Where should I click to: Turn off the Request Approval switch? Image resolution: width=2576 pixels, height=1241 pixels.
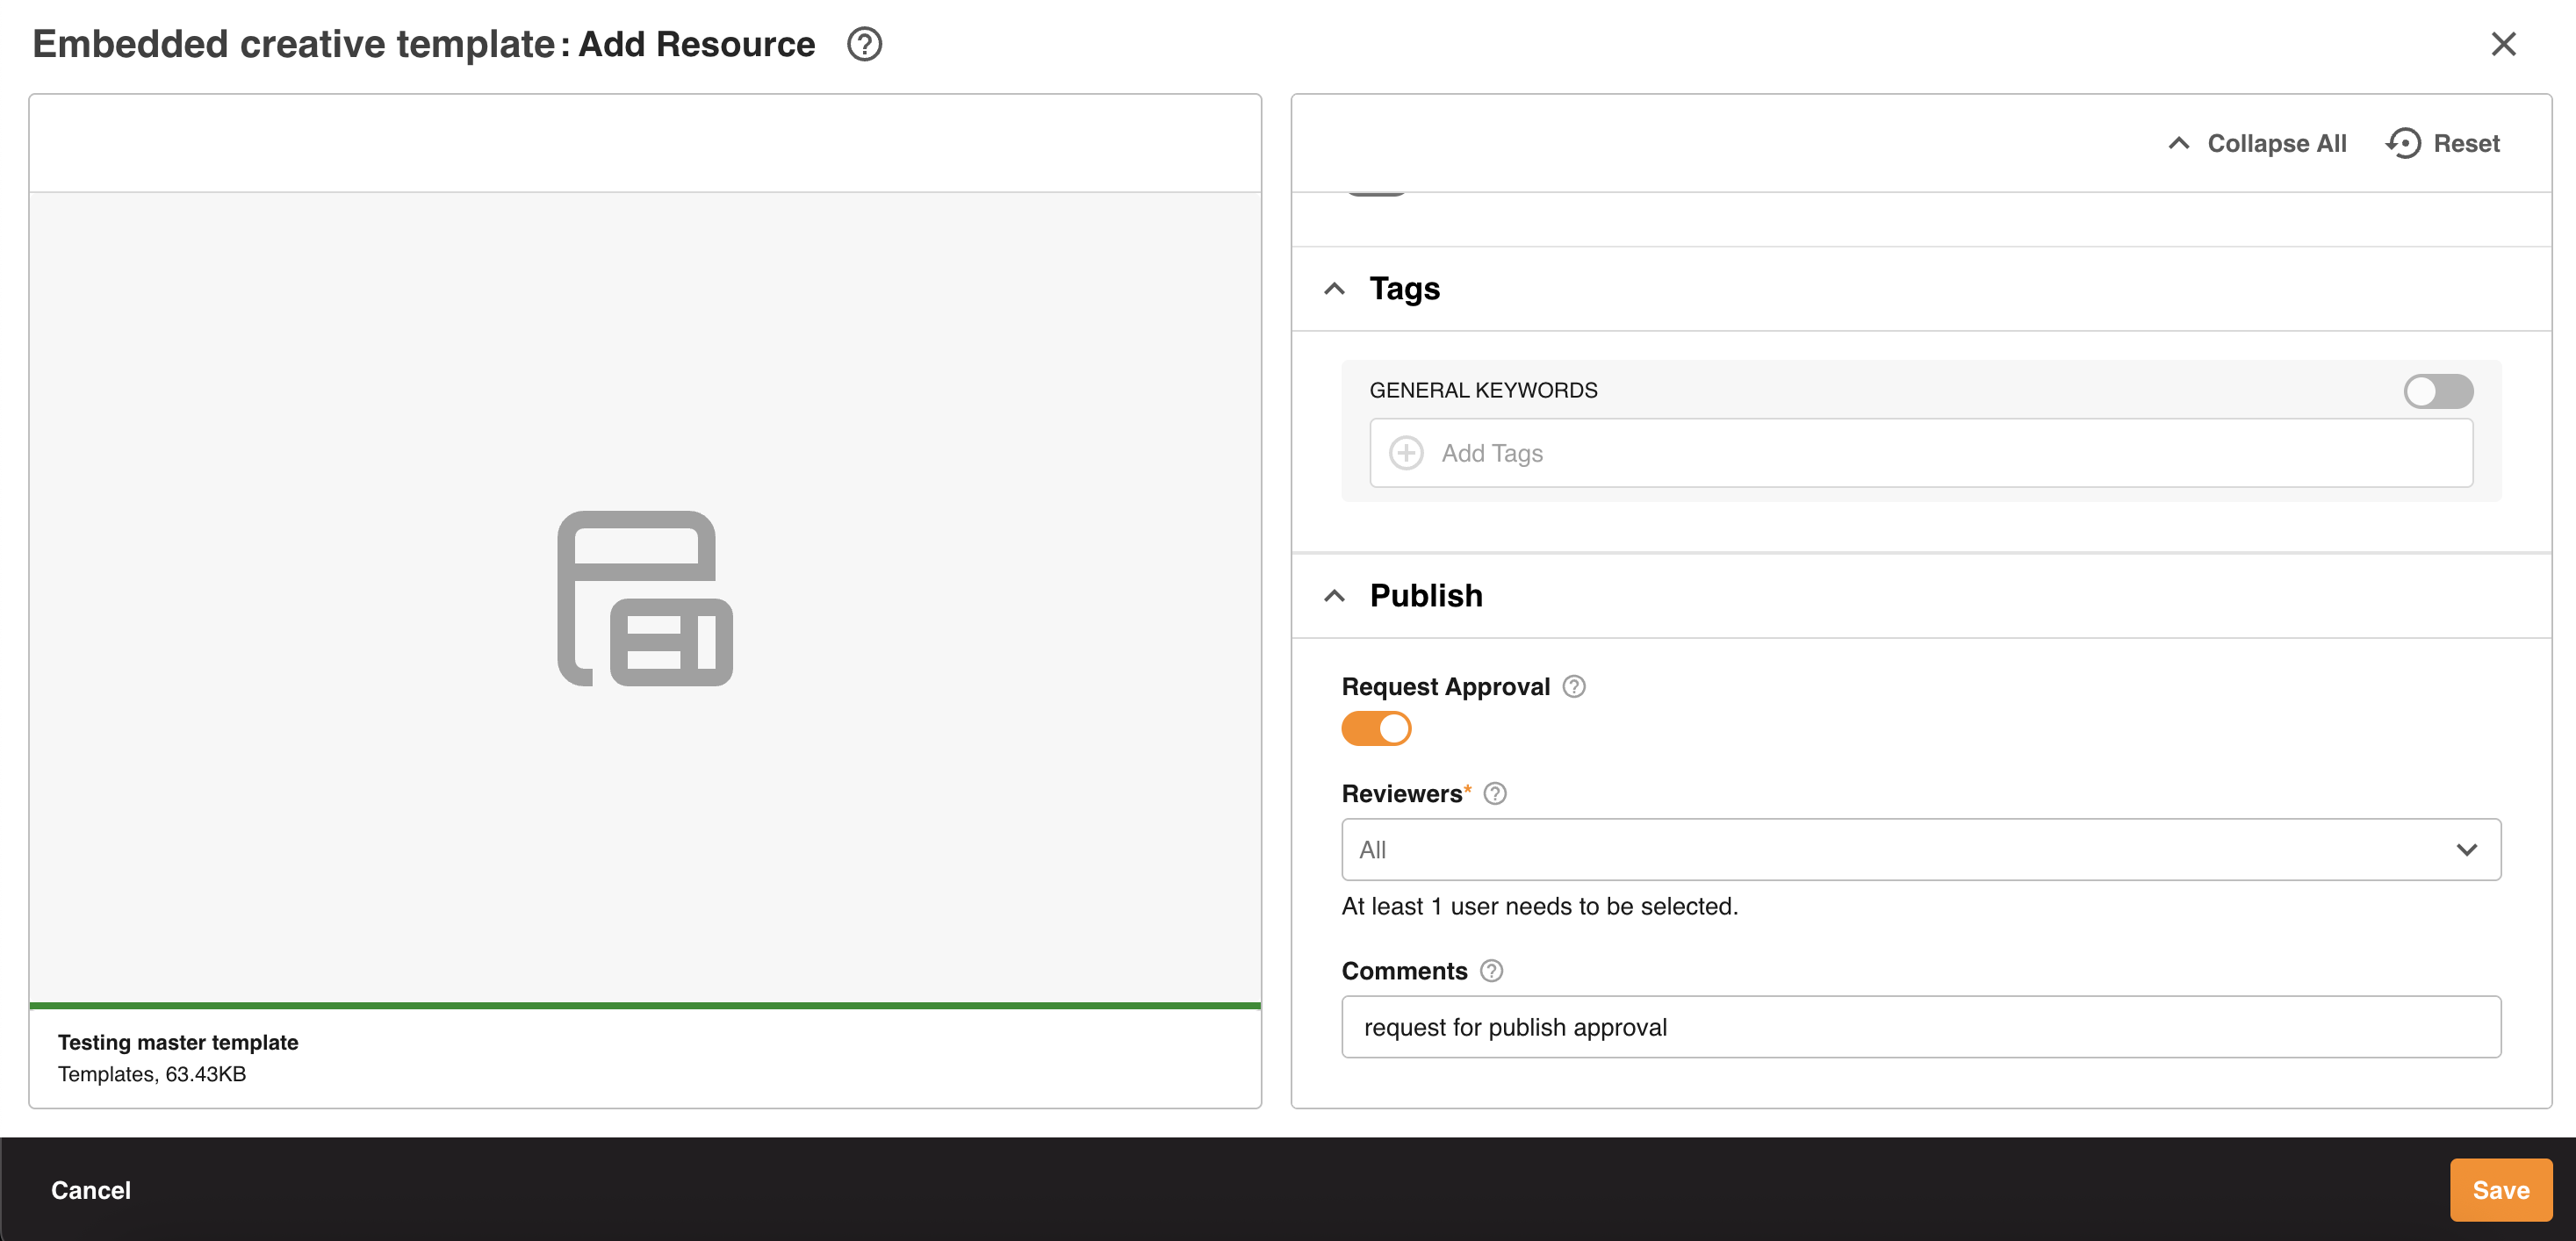pyautogui.click(x=1376, y=728)
